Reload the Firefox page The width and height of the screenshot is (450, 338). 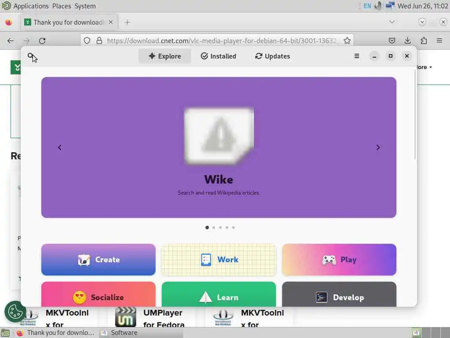pos(42,41)
